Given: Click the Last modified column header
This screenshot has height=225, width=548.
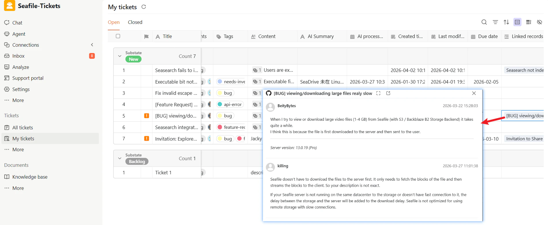Looking at the screenshot, I should (x=448, y=36).
